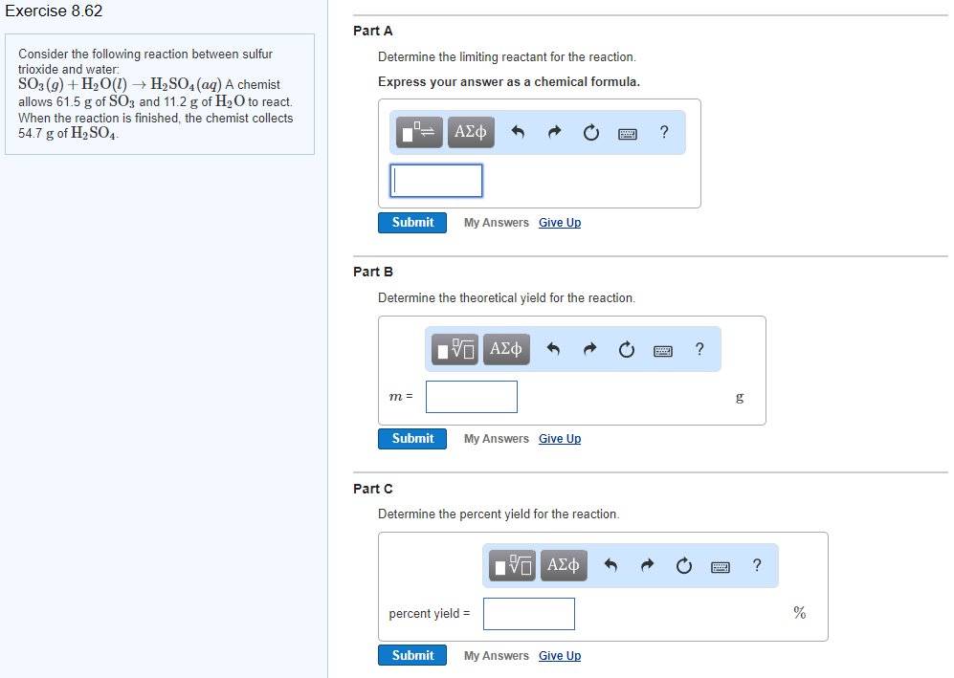Reset the Part B answer field
954x678 pixels.
tap(626, 349)
